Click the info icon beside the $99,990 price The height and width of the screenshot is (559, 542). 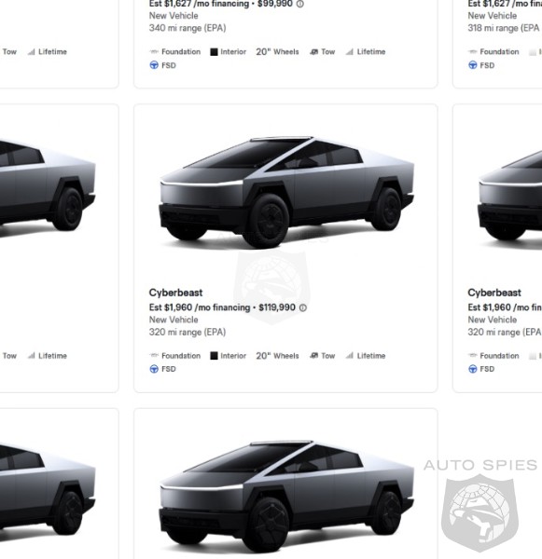coord(300,4)
